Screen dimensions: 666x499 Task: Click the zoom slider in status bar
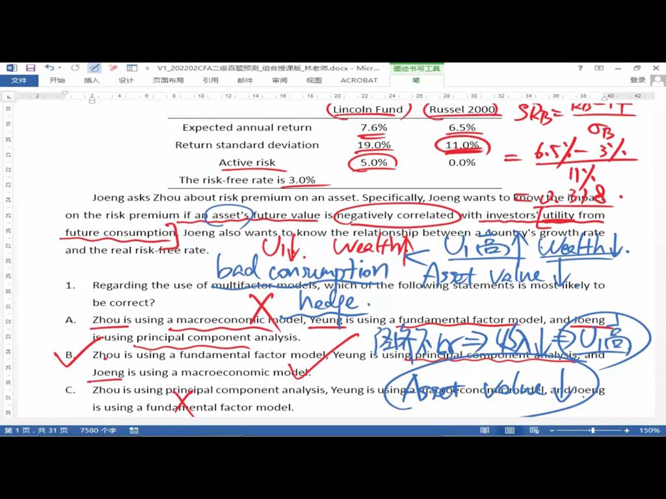click(592, 430)
